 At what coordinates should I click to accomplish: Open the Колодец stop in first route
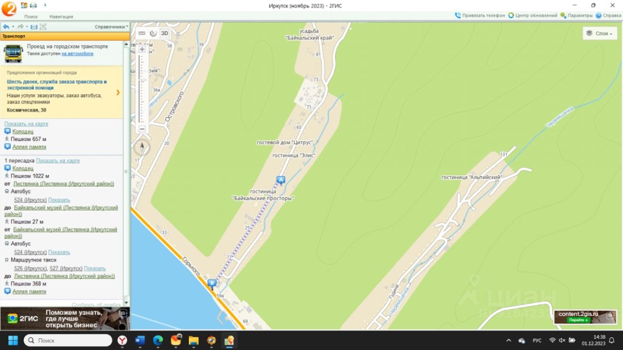click(23, 131)
